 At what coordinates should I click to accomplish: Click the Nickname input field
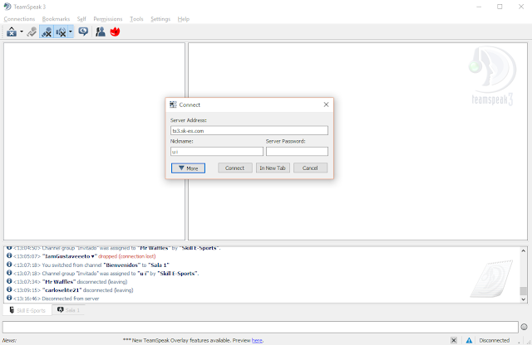click(x=217, y=151)
